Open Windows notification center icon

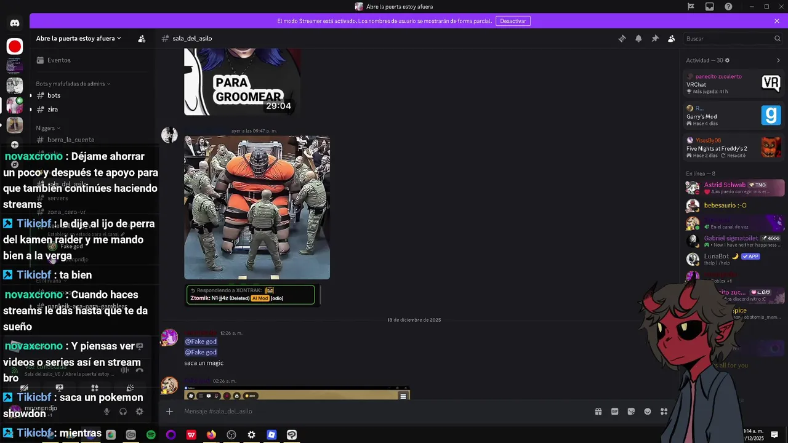click(x=774, y=435)
